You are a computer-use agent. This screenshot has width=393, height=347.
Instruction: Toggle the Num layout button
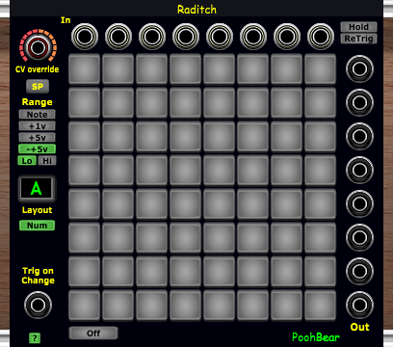click(x=37, y=226)
